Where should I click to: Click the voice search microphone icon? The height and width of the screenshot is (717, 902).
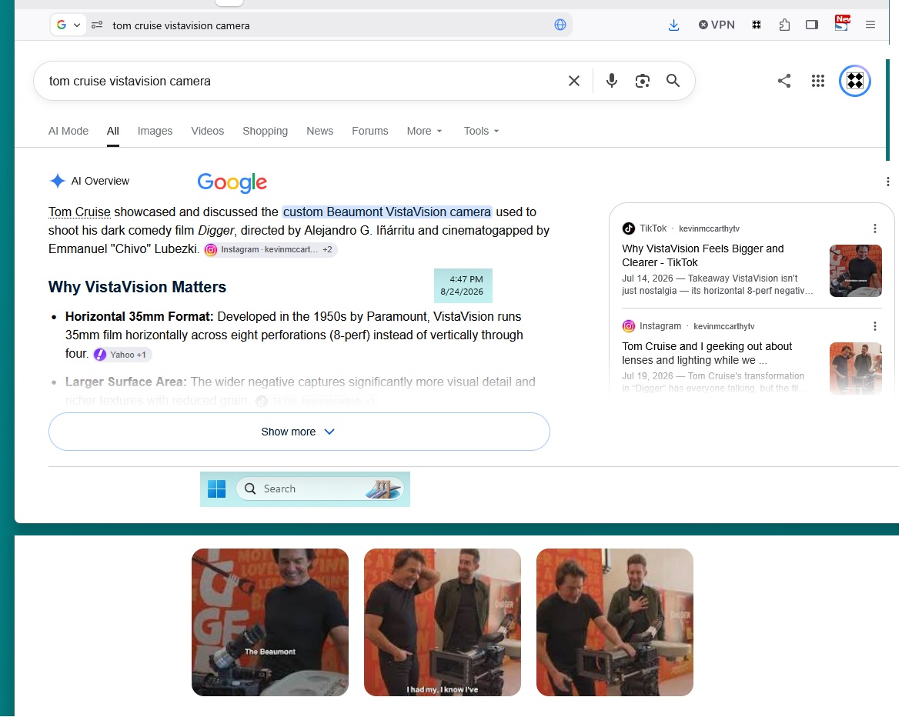pos(612,81)
